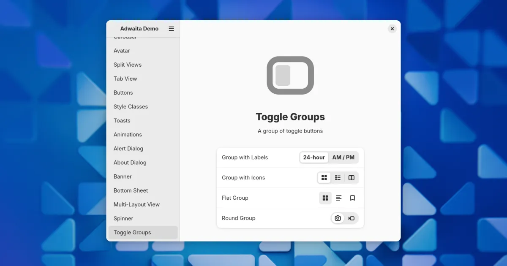
Task: Select the split columns icon in Group with Icons
Action: point(351,178)
